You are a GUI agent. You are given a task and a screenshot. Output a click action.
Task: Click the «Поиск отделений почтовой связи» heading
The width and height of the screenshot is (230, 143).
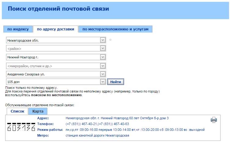point(58,9)
